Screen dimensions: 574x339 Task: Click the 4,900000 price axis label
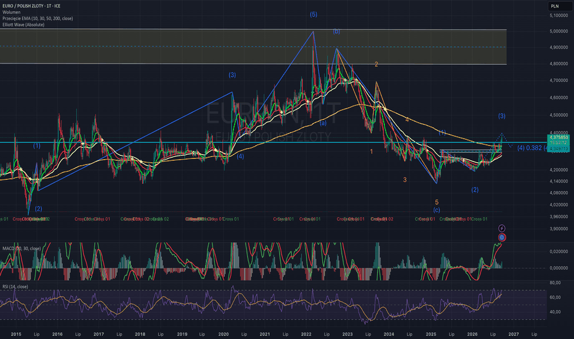point(559,47)
